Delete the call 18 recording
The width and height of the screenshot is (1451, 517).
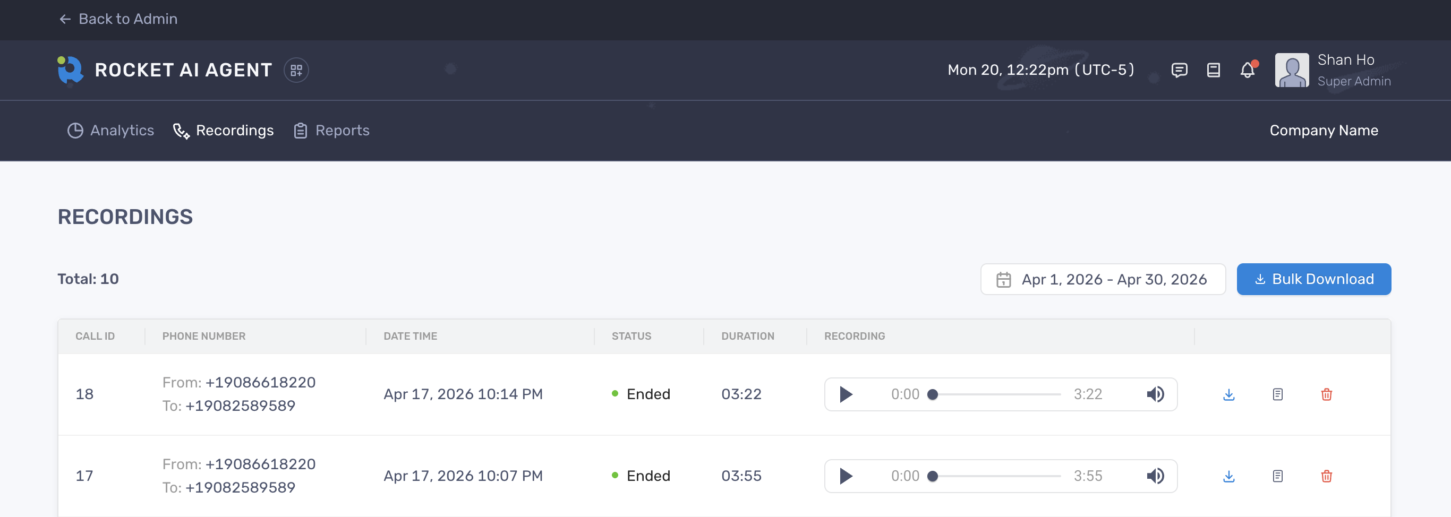tap(1327, 395)
